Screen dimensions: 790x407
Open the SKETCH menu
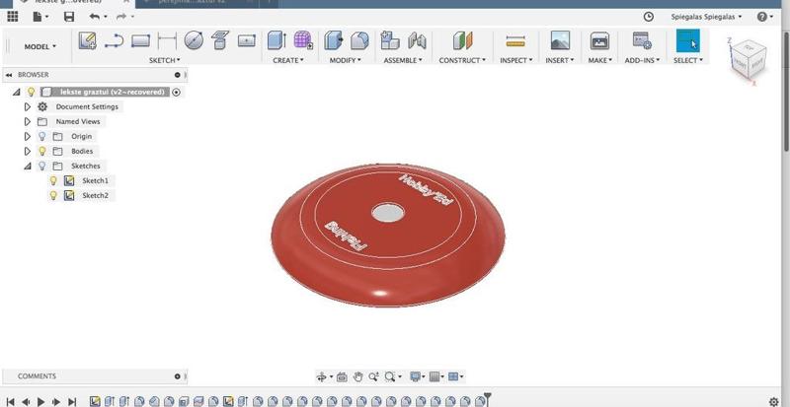(165, 60)
